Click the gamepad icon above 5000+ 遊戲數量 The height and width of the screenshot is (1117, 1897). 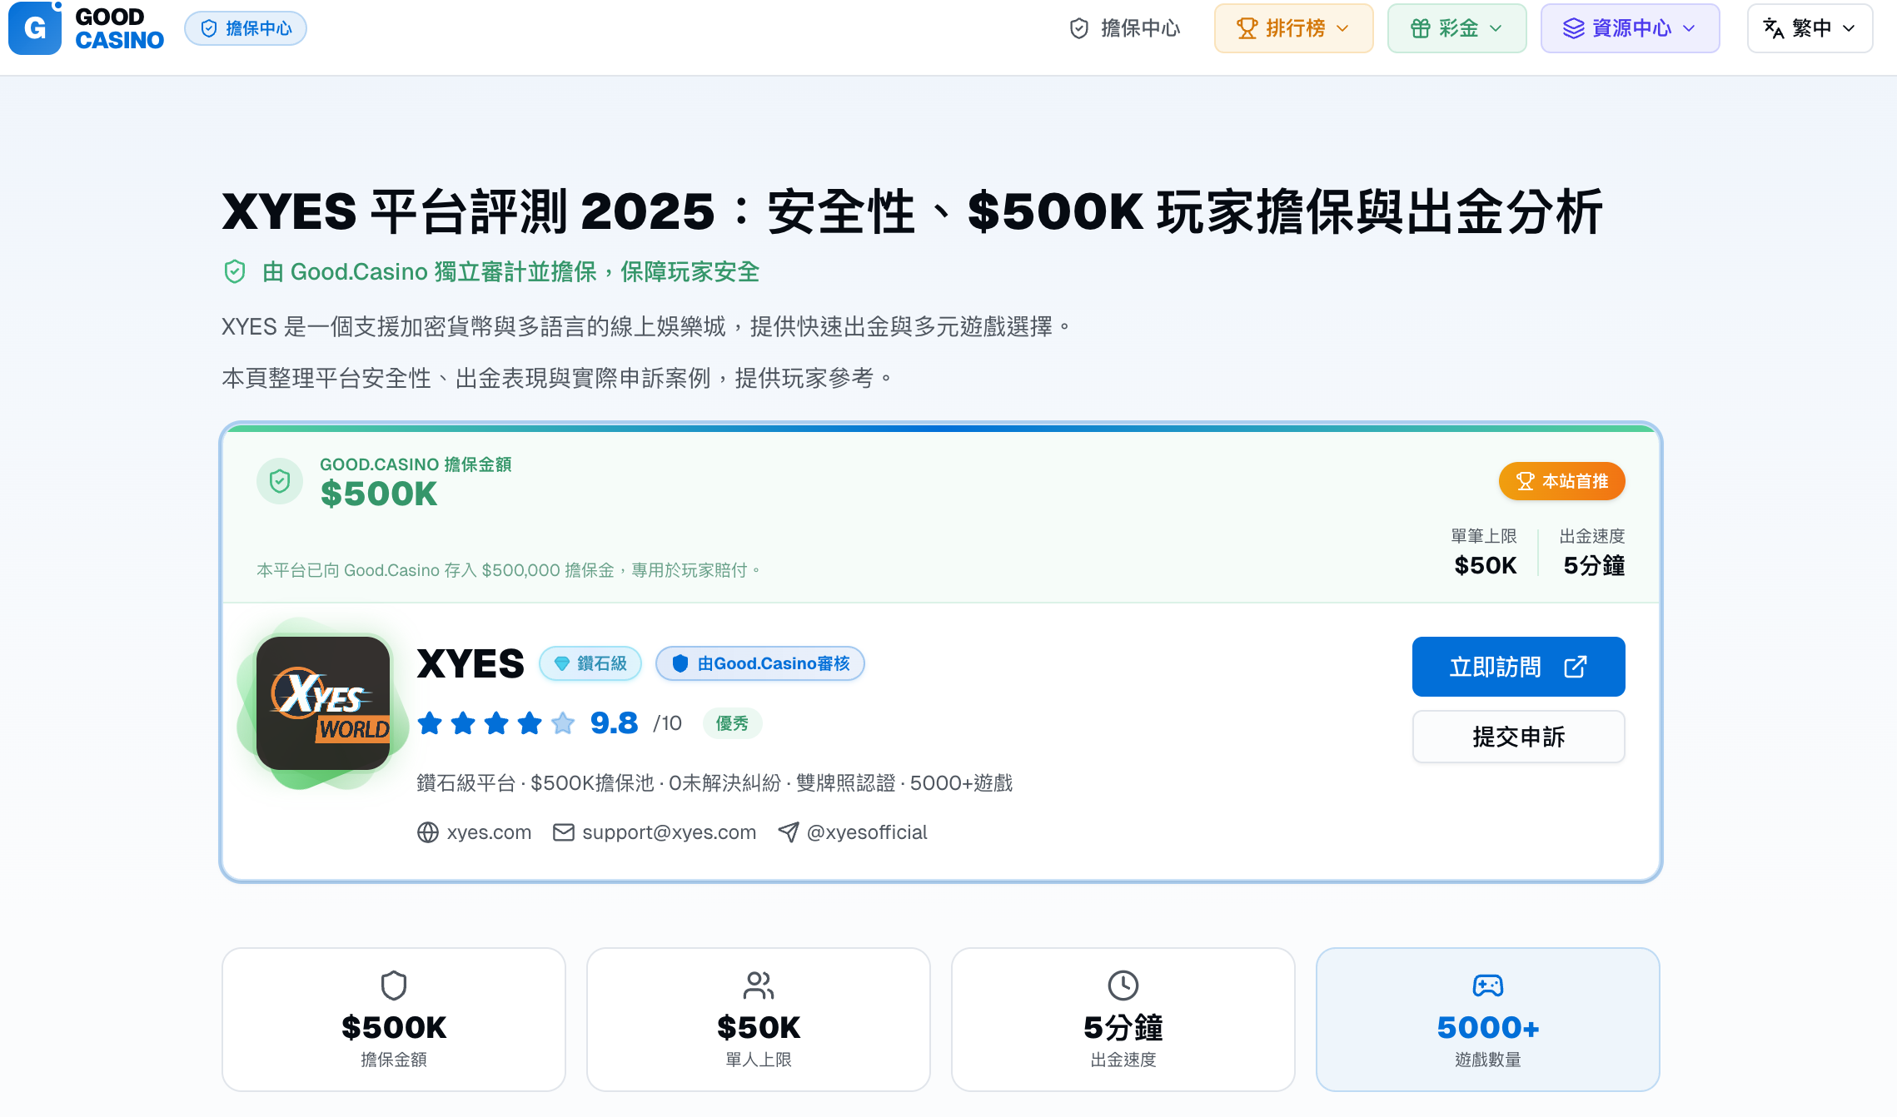tap(1488, 985)
